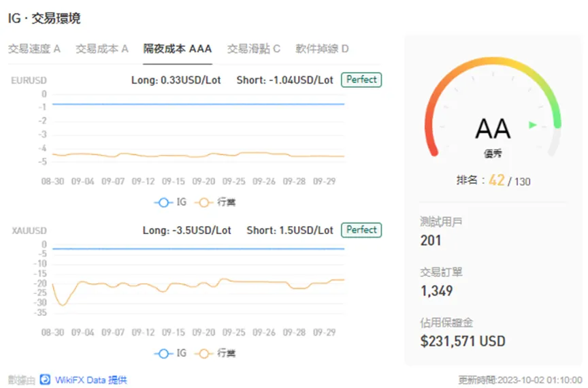Click the IG · 交易環境 heading
Screen dimensions: 588x388
44,18
